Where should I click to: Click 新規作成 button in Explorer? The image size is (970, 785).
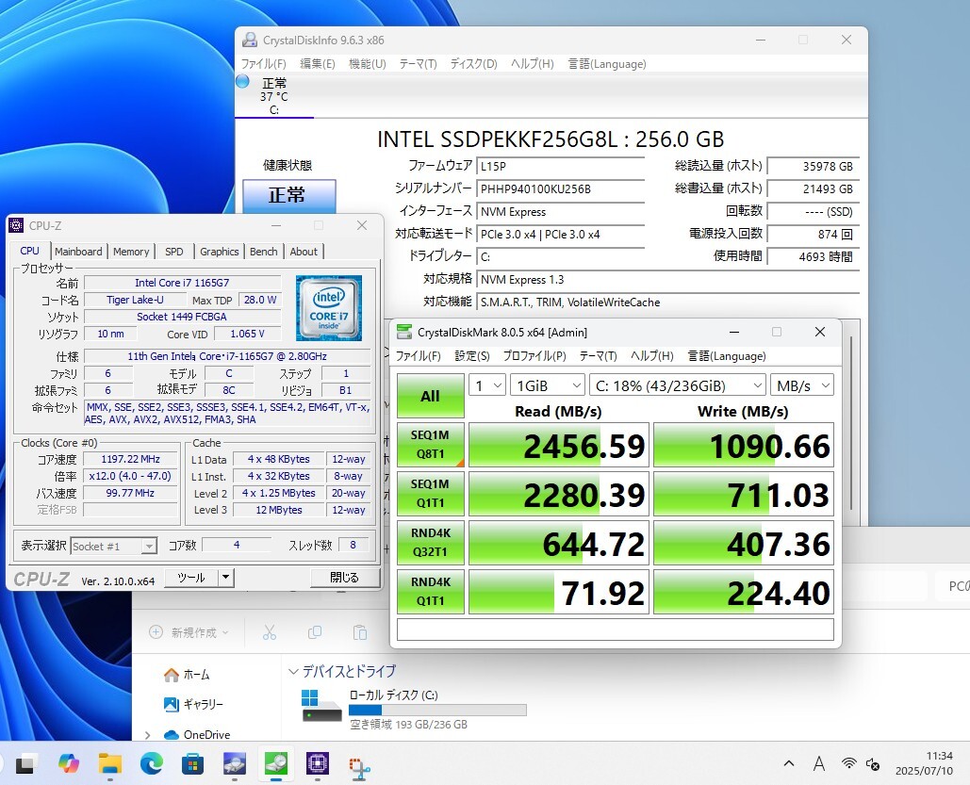[x=189, y=632]
